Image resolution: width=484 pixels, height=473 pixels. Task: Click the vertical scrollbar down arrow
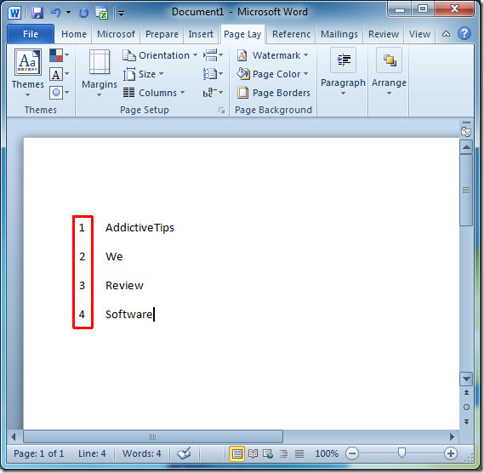[466, 379]
